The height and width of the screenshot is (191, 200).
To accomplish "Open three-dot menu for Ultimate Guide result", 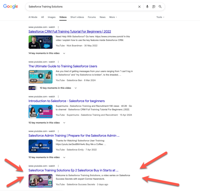I will pyautogui.click(x=58, y=62).
